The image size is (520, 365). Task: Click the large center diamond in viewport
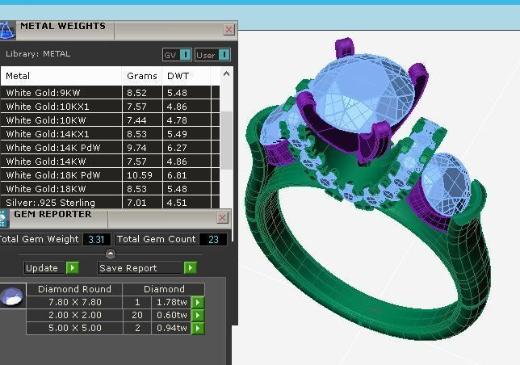tap(362, 94)
